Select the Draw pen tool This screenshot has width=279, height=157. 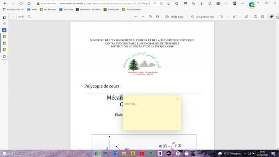(x=222, y=17)
